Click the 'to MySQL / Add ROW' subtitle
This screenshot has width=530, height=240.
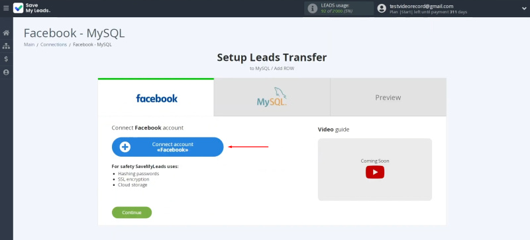click(272, 69)
